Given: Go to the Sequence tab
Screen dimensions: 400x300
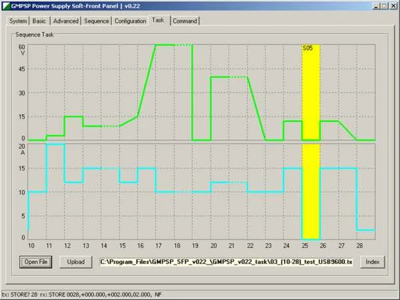Looking at the screenshot, I should coord(97,21).
